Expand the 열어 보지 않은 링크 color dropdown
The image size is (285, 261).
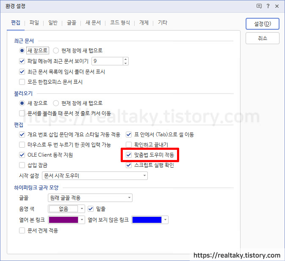pos(165,220)
